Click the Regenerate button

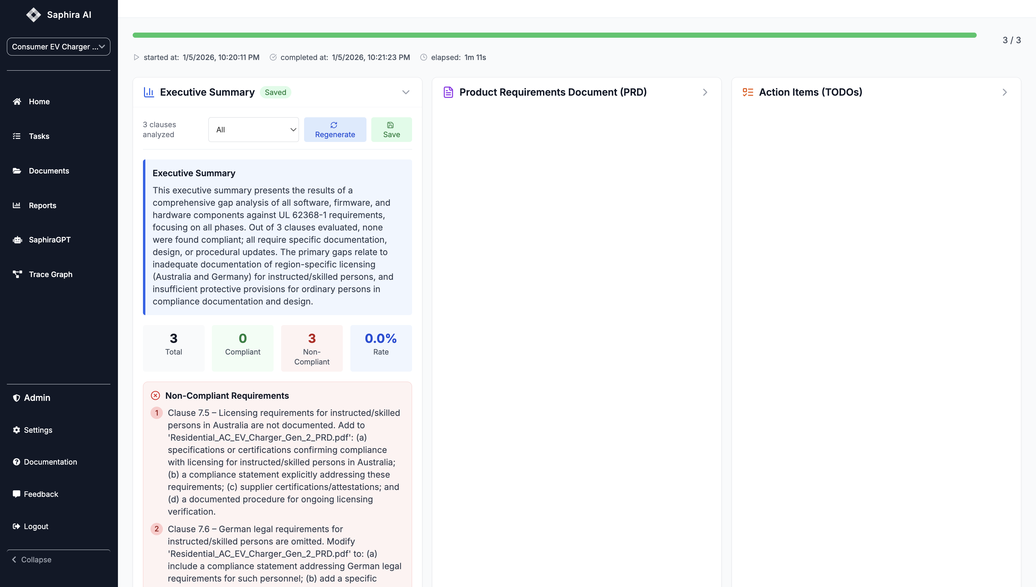[335, 129]
